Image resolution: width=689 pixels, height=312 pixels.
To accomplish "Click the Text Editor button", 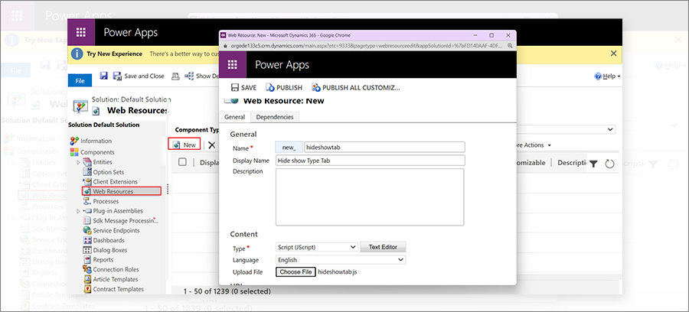I will [383, 247].
